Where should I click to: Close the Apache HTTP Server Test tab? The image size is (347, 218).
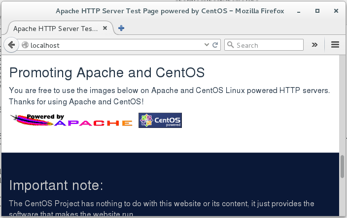click(x=105, y=28)
